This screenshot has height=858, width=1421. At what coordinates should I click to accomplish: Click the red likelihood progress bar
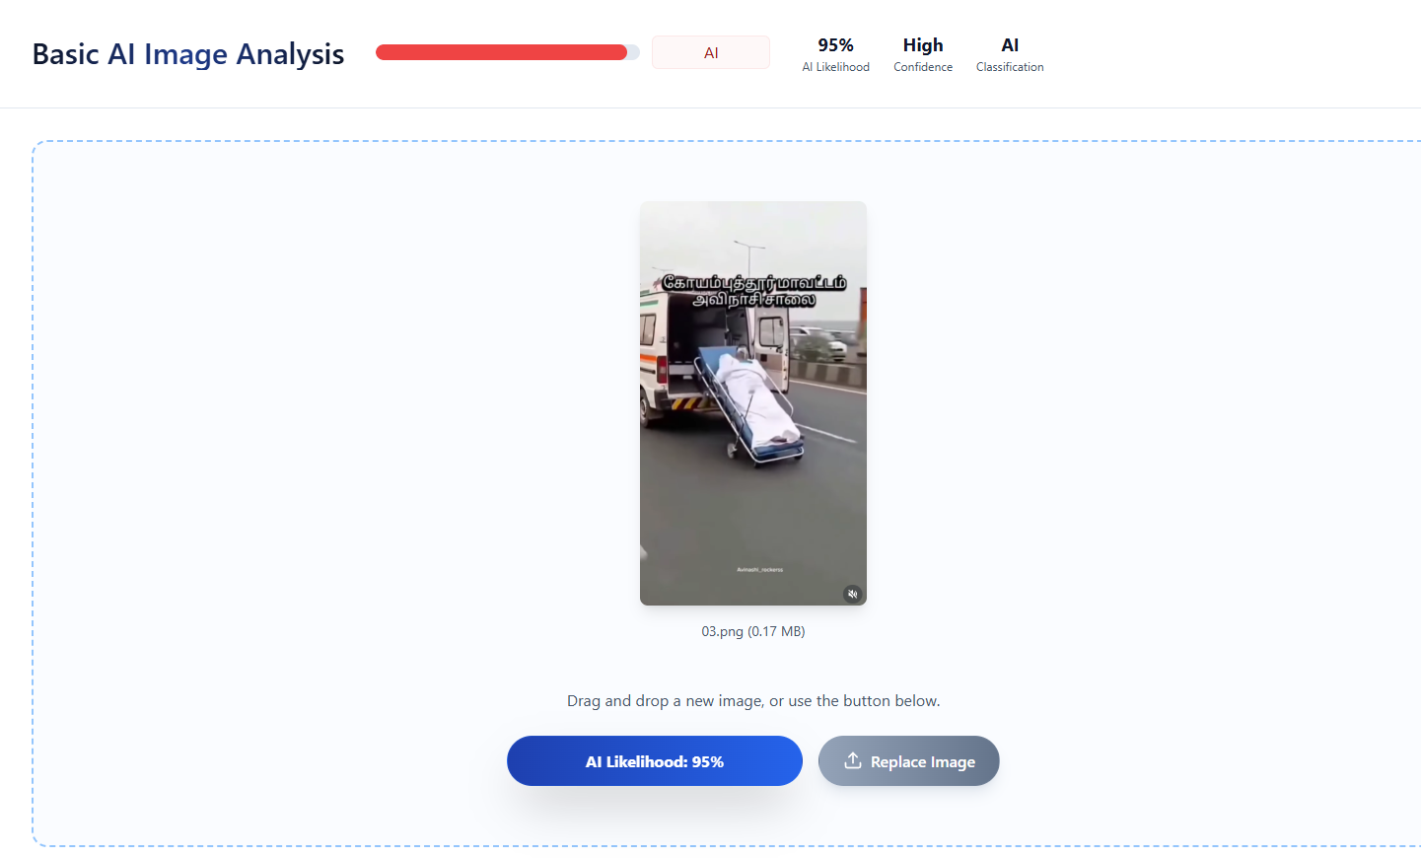pos(508,52)
